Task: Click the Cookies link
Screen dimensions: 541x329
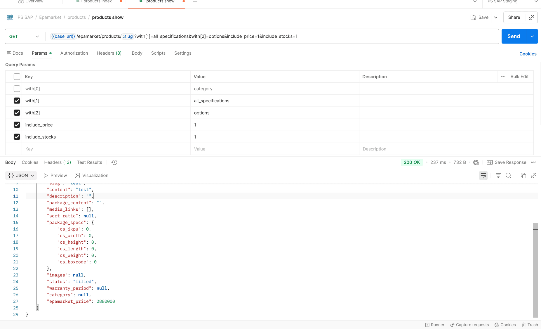Action: pyautogui.click(x=528, y=54)
